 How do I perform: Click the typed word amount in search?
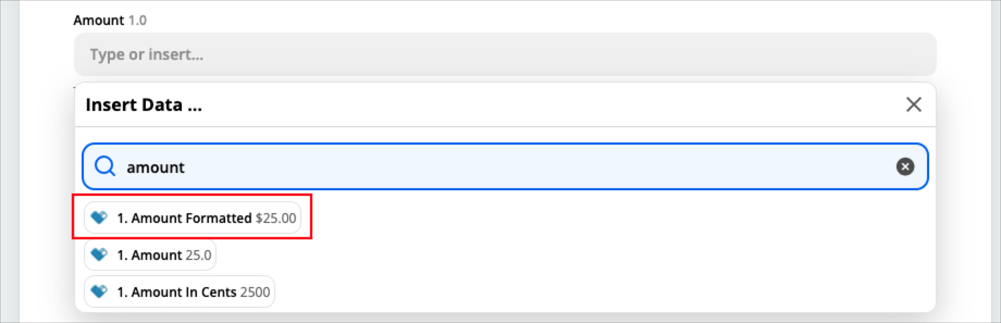156,167
